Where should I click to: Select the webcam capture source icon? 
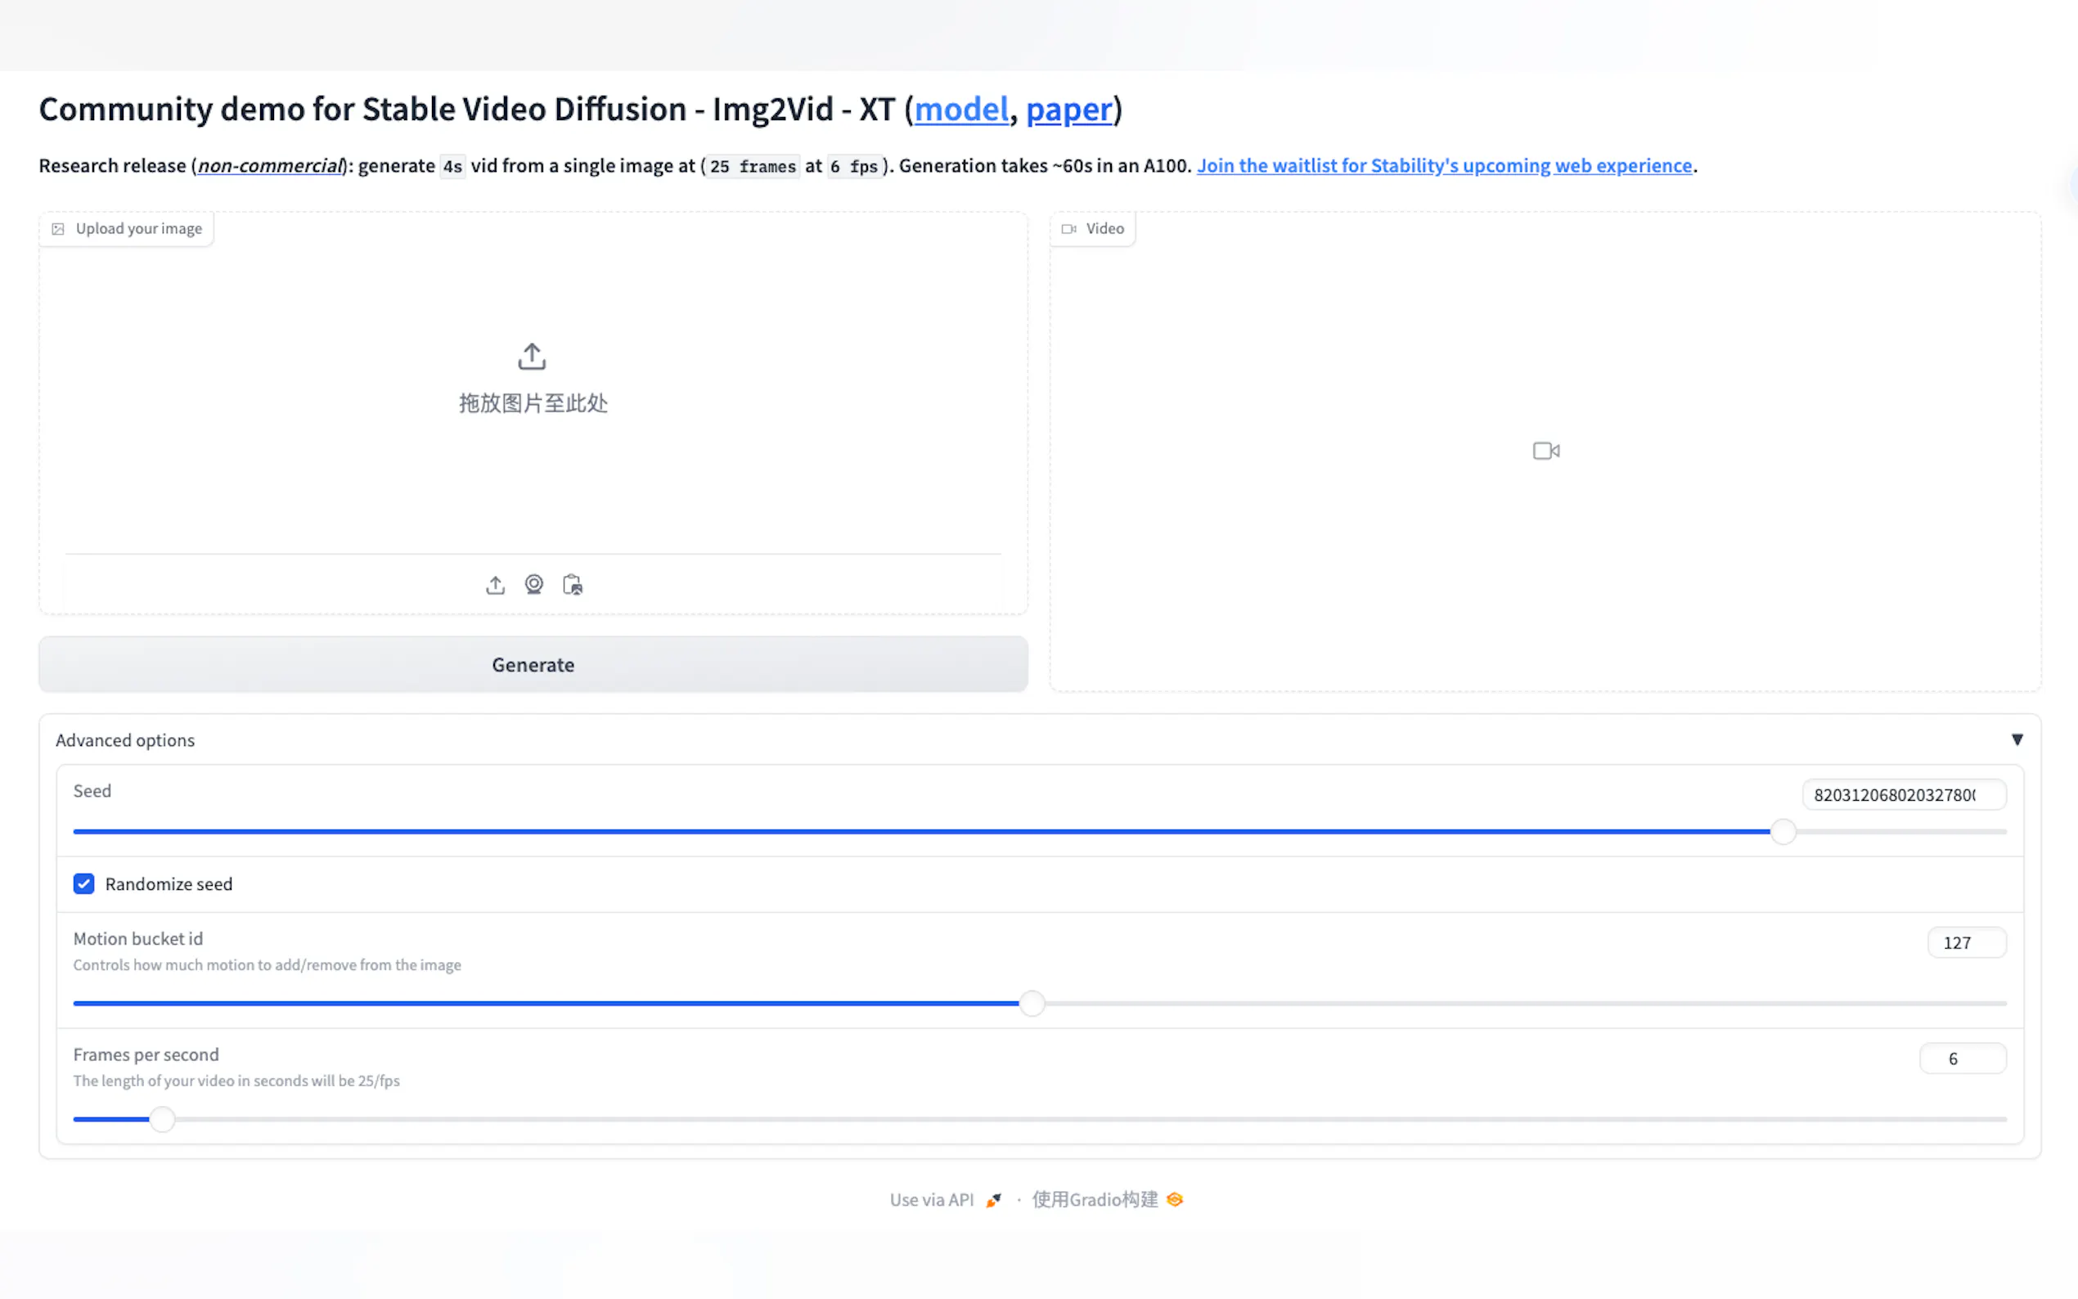533,585
